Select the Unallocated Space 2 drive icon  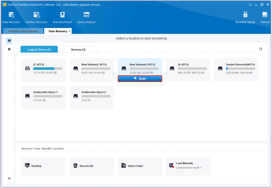click(75, 96)
